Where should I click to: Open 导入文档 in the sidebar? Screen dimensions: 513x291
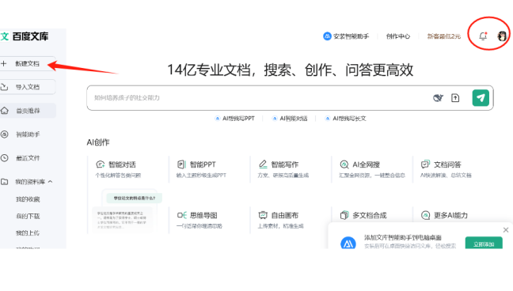(x=28, y=87)
